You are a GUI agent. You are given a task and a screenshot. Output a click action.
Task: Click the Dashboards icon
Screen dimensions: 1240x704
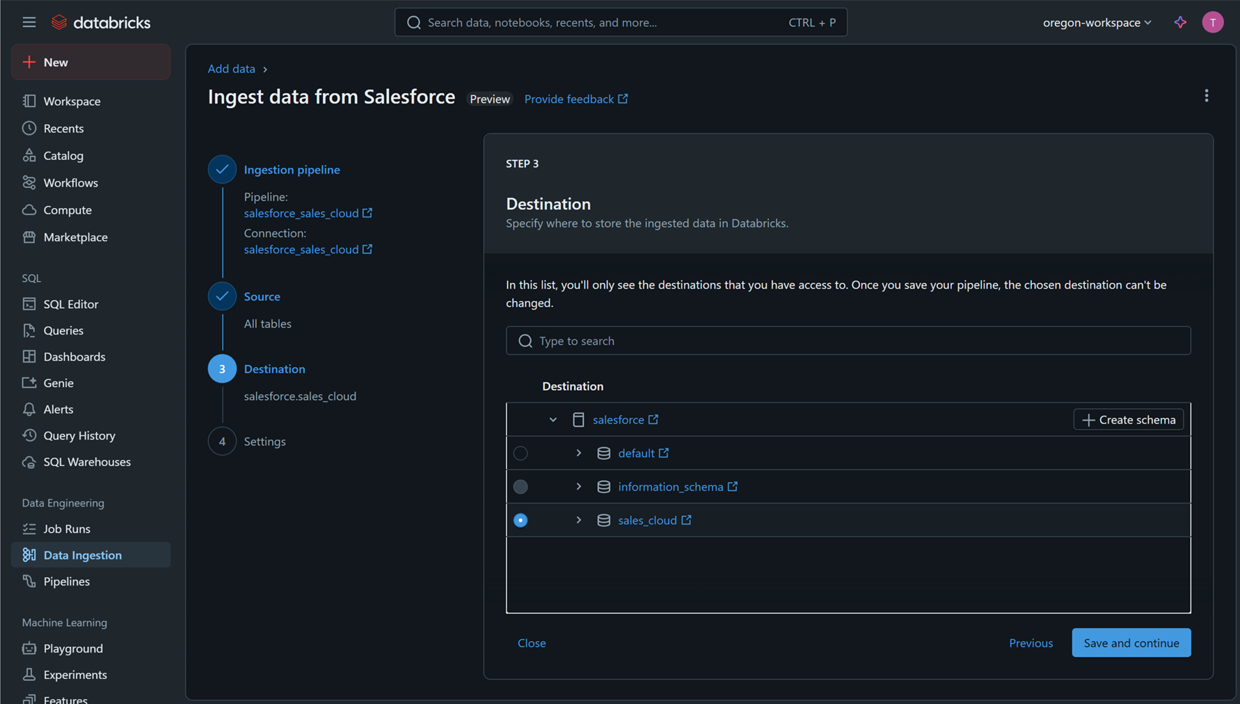(x=29, y=356)
